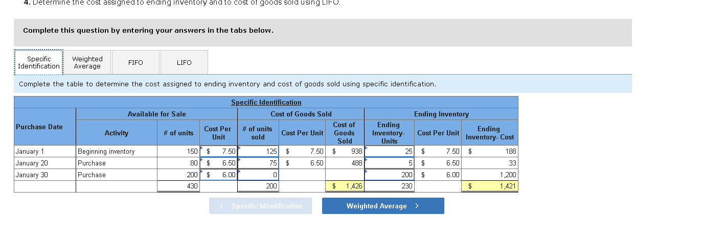
Task: Click total units available 430
Action: click(x=178, y=186)
